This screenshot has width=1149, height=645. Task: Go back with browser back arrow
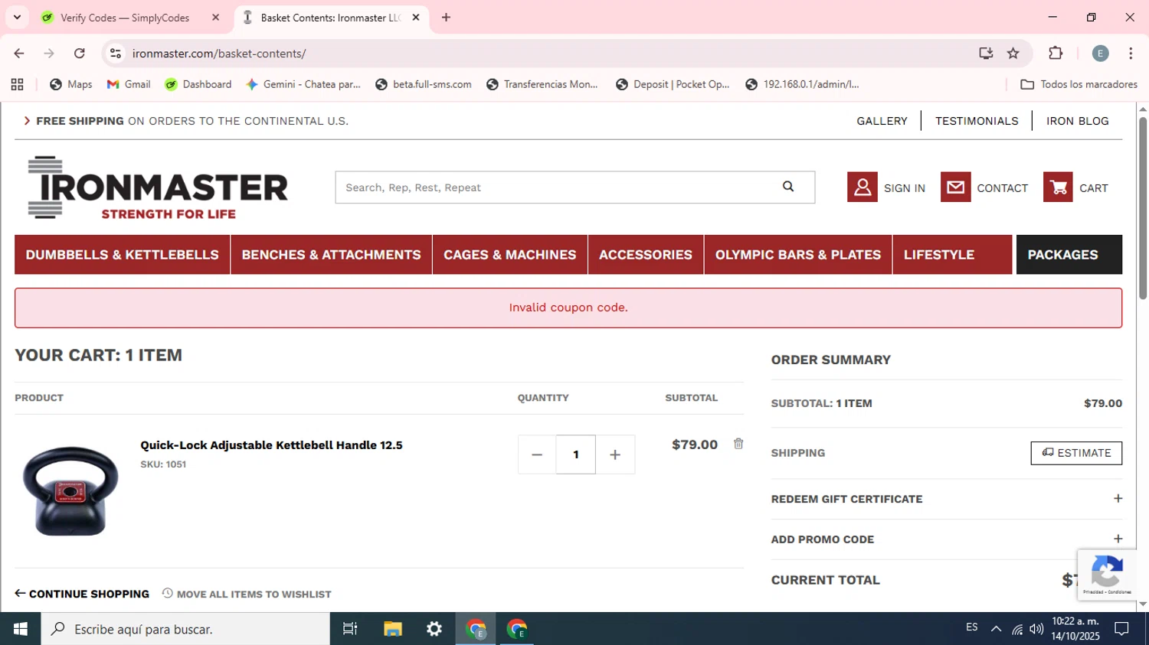pyautogui.click(x=19, y=54)
